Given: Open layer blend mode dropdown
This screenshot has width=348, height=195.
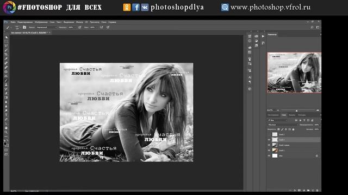Looking at the screenshot, I should 283,125.
